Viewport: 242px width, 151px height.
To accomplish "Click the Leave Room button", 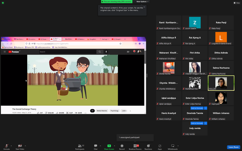I will tap(233, 147).
